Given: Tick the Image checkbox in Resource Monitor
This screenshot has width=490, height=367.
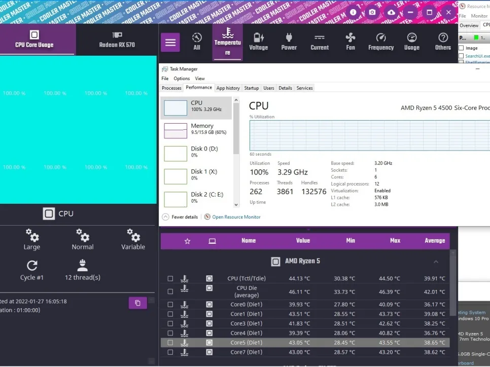Looking at the screenshot, I should (461, 48).
